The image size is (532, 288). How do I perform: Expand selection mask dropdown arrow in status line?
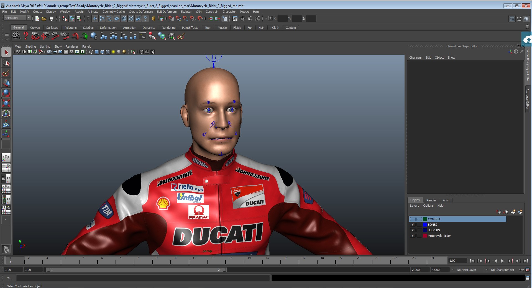[88, 19]
